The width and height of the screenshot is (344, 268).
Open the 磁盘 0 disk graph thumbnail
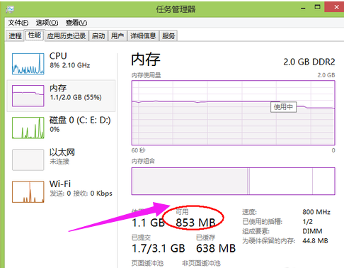click(28, 128)
